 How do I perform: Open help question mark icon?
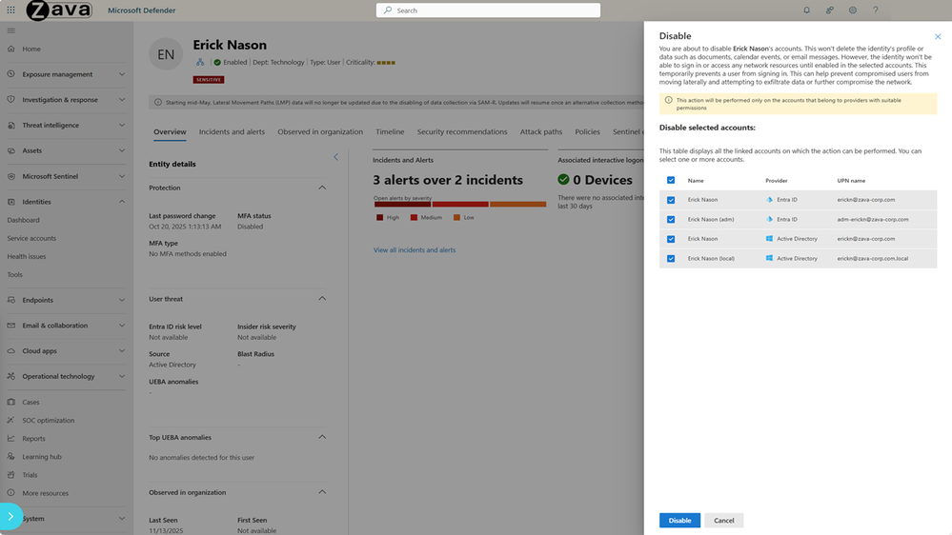pos(876,10)
